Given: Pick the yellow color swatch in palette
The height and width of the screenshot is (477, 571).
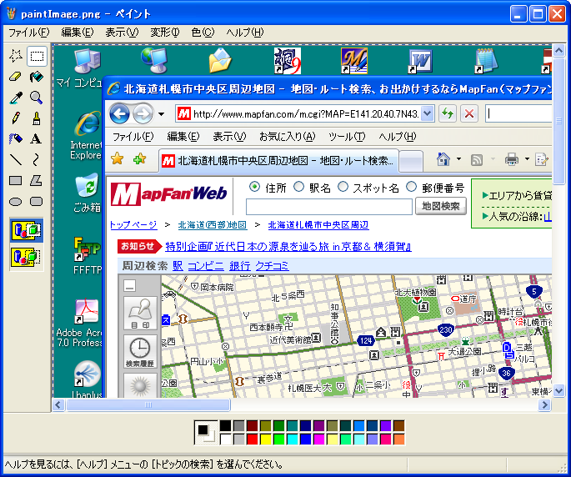Looking at the screenshot, I should (265, 439).
